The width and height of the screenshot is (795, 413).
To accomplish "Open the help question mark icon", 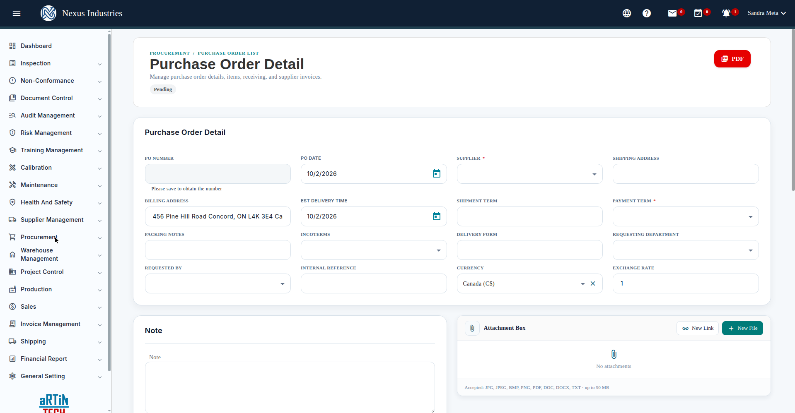I will 647,13.
